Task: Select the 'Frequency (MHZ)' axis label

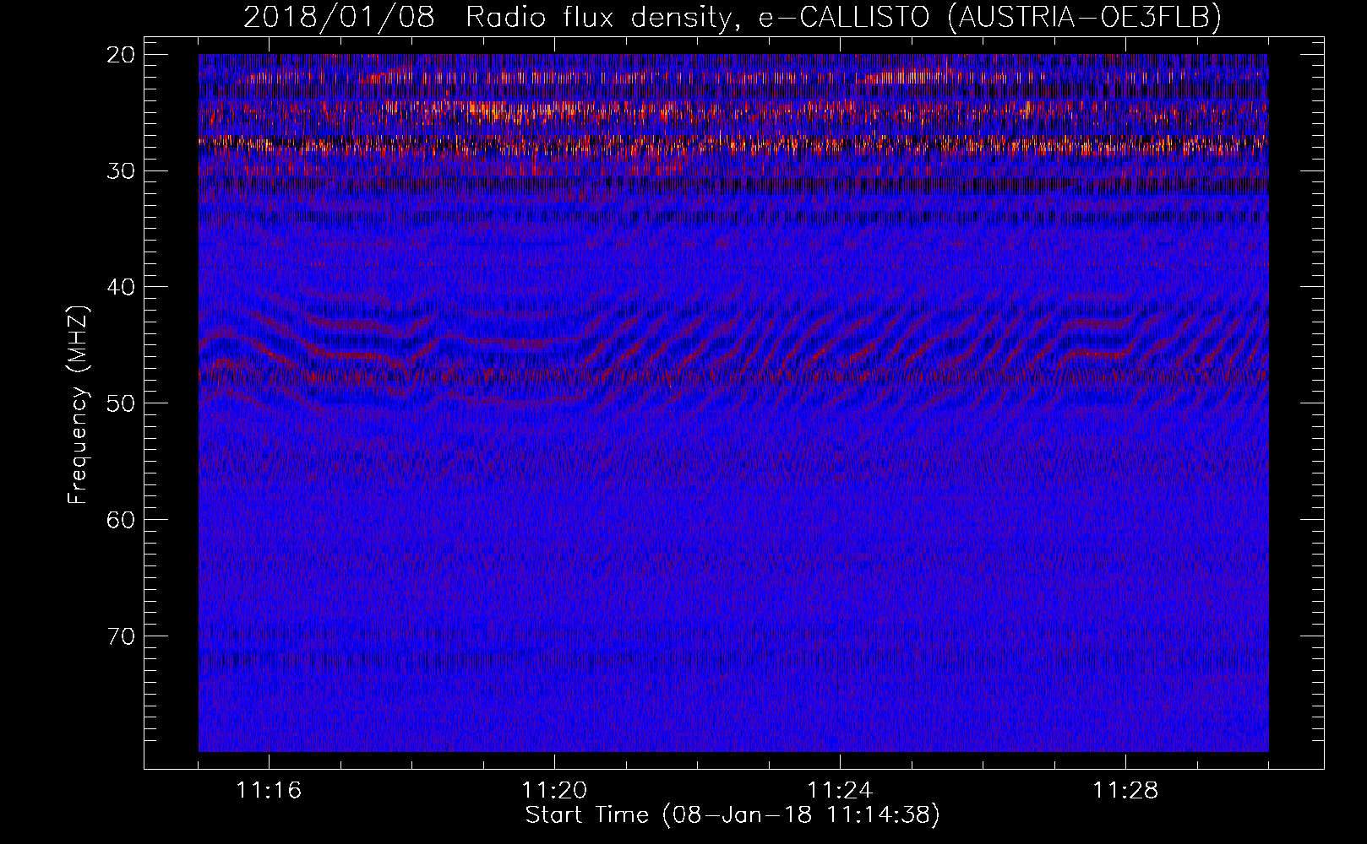Action: point(78,403)
